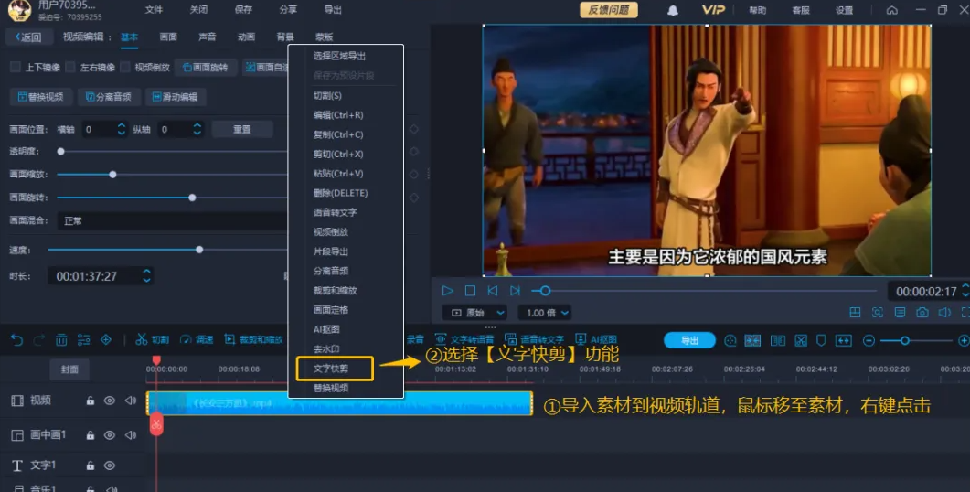Open 裁剪和缩放 crop tool in toolbar
Viewport: 970px width, 492px height.
pos(253,340)
